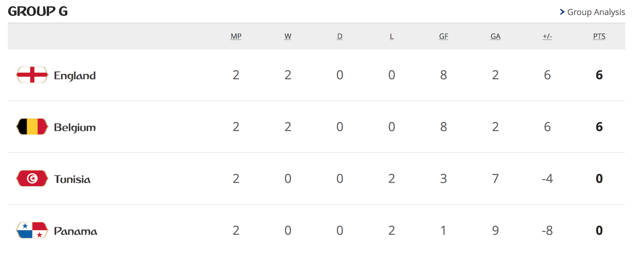632x254 pixels.
Task: Click the chevron arrow beside Group Analysis
Action: coord(562,12)
